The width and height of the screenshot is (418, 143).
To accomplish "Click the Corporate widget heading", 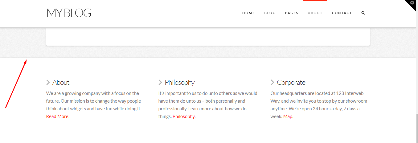I will click(291, 83).
